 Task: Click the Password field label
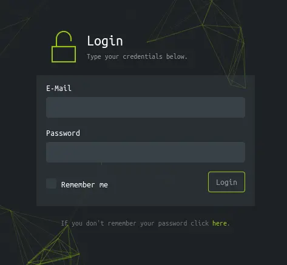pos(63,133)
